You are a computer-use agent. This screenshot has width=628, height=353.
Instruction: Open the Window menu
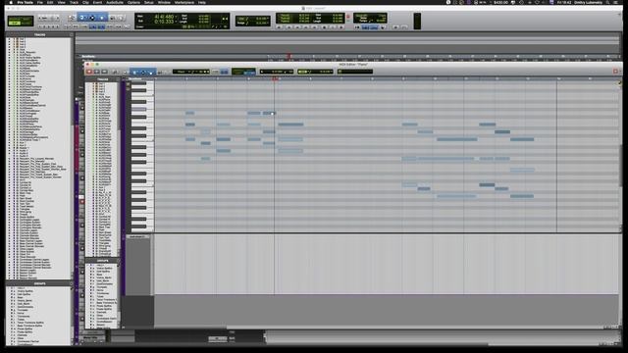click(164, 2)
